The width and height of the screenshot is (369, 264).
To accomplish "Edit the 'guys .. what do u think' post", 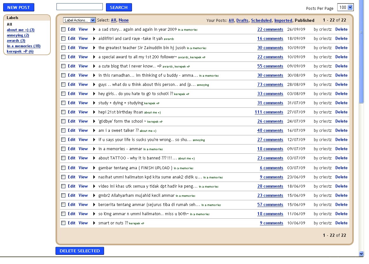I will point(71,84).
